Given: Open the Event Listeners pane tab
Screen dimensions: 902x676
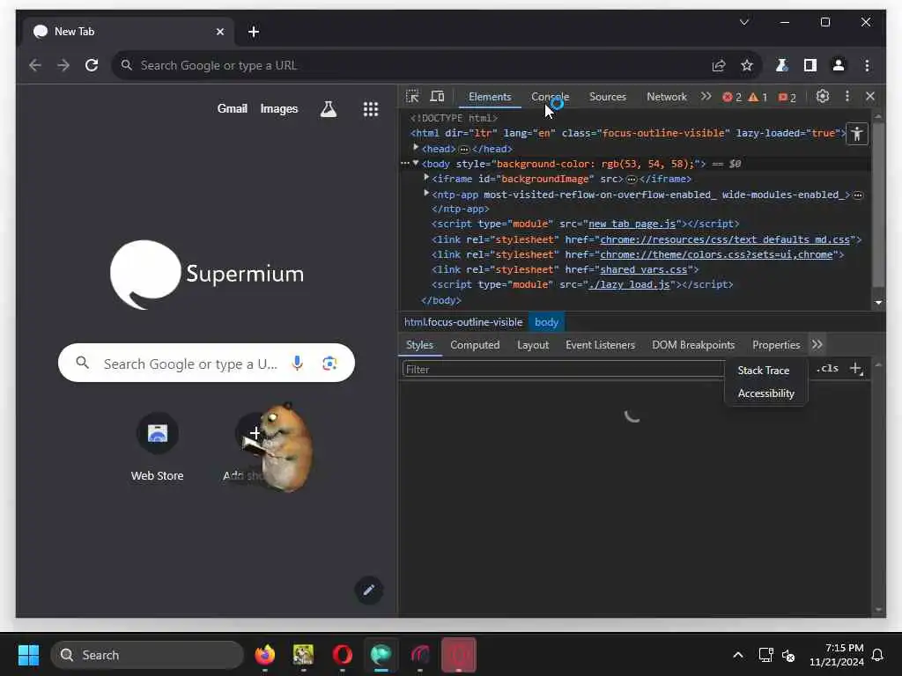Looking at the screenshot, I should (x=600, y=345).
